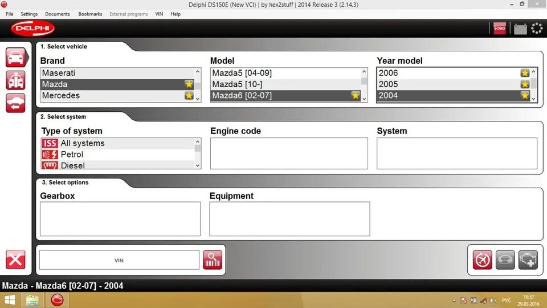Toggle favorite star on year 2006
Screen dimensions: 547x308
pyautogui.click(x=525, y=73)
